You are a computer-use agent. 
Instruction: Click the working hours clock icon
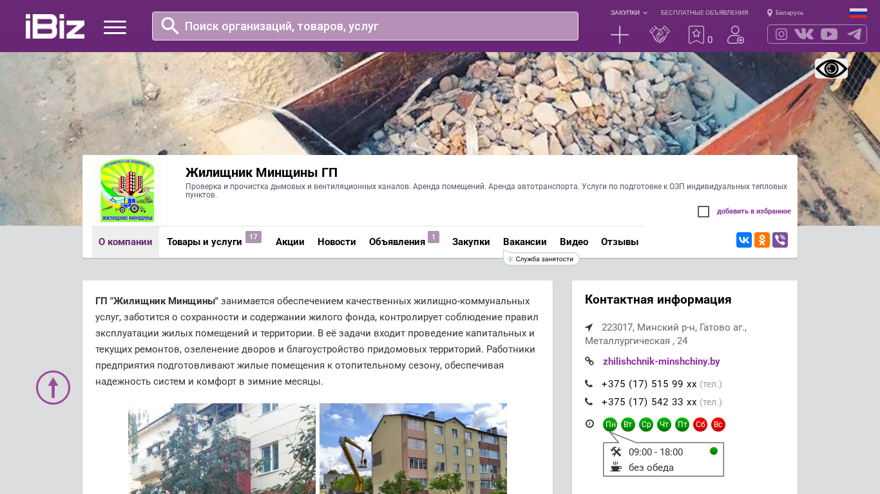(x=589, y=424)
